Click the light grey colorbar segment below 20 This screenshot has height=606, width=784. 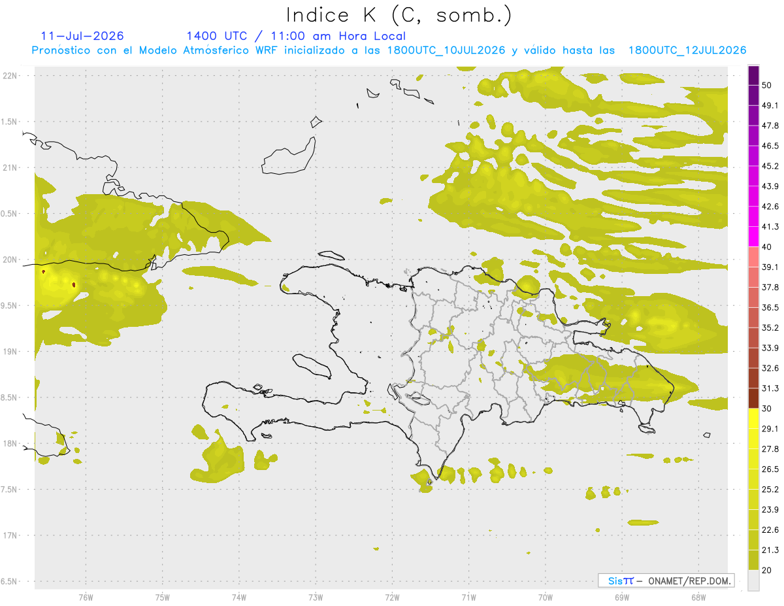coord(754,581)
